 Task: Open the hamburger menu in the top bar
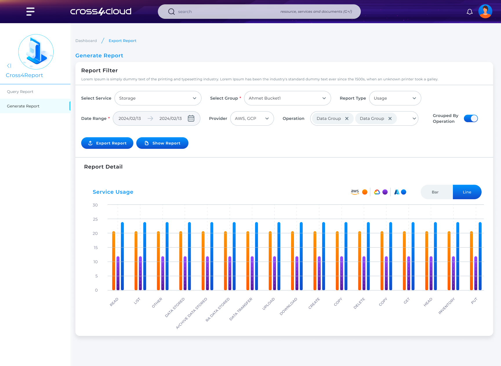pos(30,11)
